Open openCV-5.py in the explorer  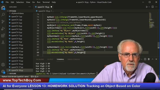click(17, 29)
